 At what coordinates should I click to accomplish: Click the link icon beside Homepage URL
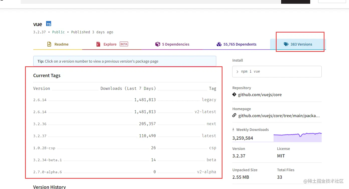coord(234,115)
